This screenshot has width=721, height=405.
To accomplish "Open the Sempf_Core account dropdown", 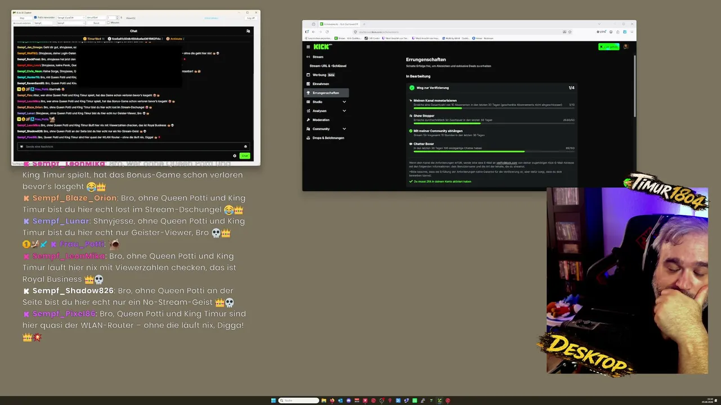I will pyautogui.click(x=71, y=18).
